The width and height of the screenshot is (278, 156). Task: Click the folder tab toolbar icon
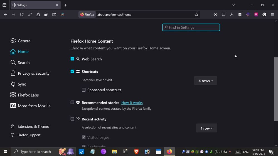55,14
